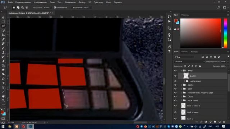The image size is (230, 129).
Task: Hide the ФАРА ЛЕВАЯ group
Action: [175, 81]
